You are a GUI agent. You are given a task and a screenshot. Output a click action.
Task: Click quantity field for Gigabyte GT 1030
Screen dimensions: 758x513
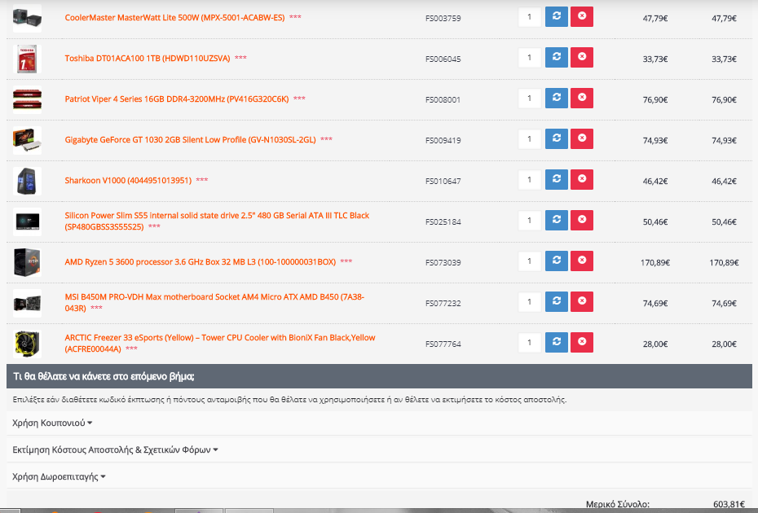[529, 138]
